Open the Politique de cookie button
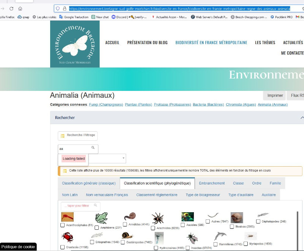The height and width of the screenshot is (251, 304). 18,247
